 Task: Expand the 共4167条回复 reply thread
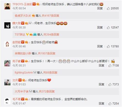click(x=50, y=15)
